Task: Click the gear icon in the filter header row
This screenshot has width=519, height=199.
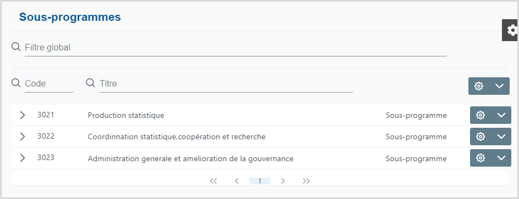Action: pos(479,86)
